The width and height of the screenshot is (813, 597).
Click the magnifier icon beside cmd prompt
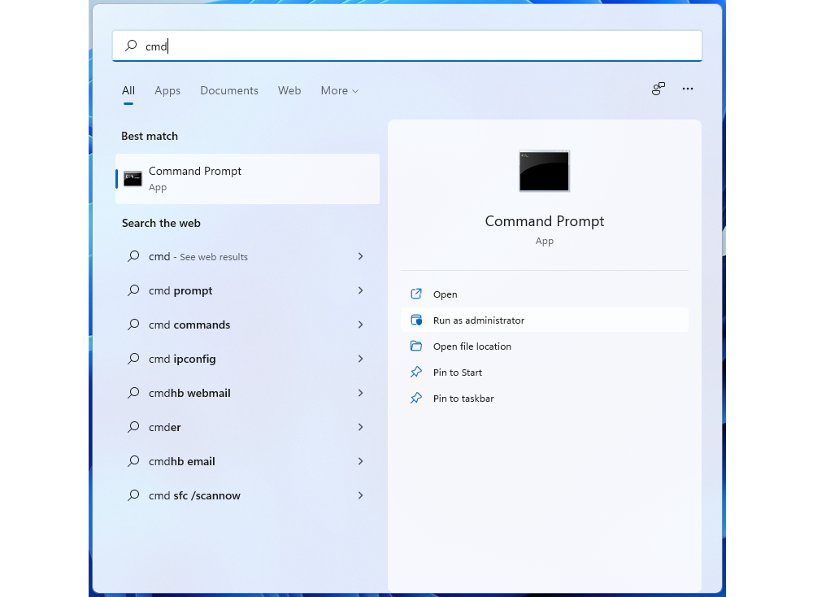point(133,290)
